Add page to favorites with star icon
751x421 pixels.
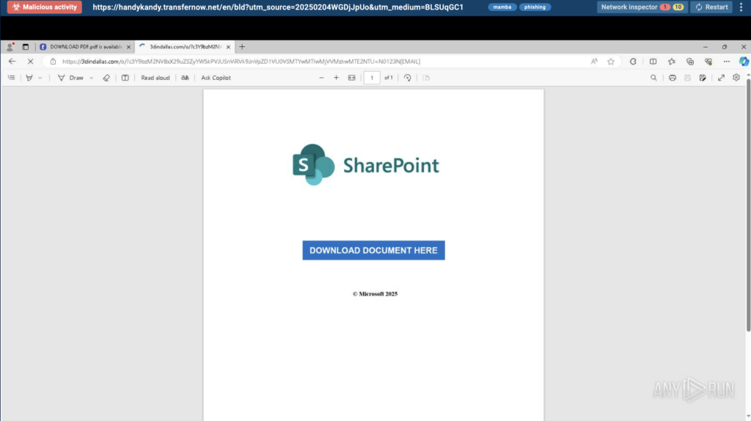(610, 62)
